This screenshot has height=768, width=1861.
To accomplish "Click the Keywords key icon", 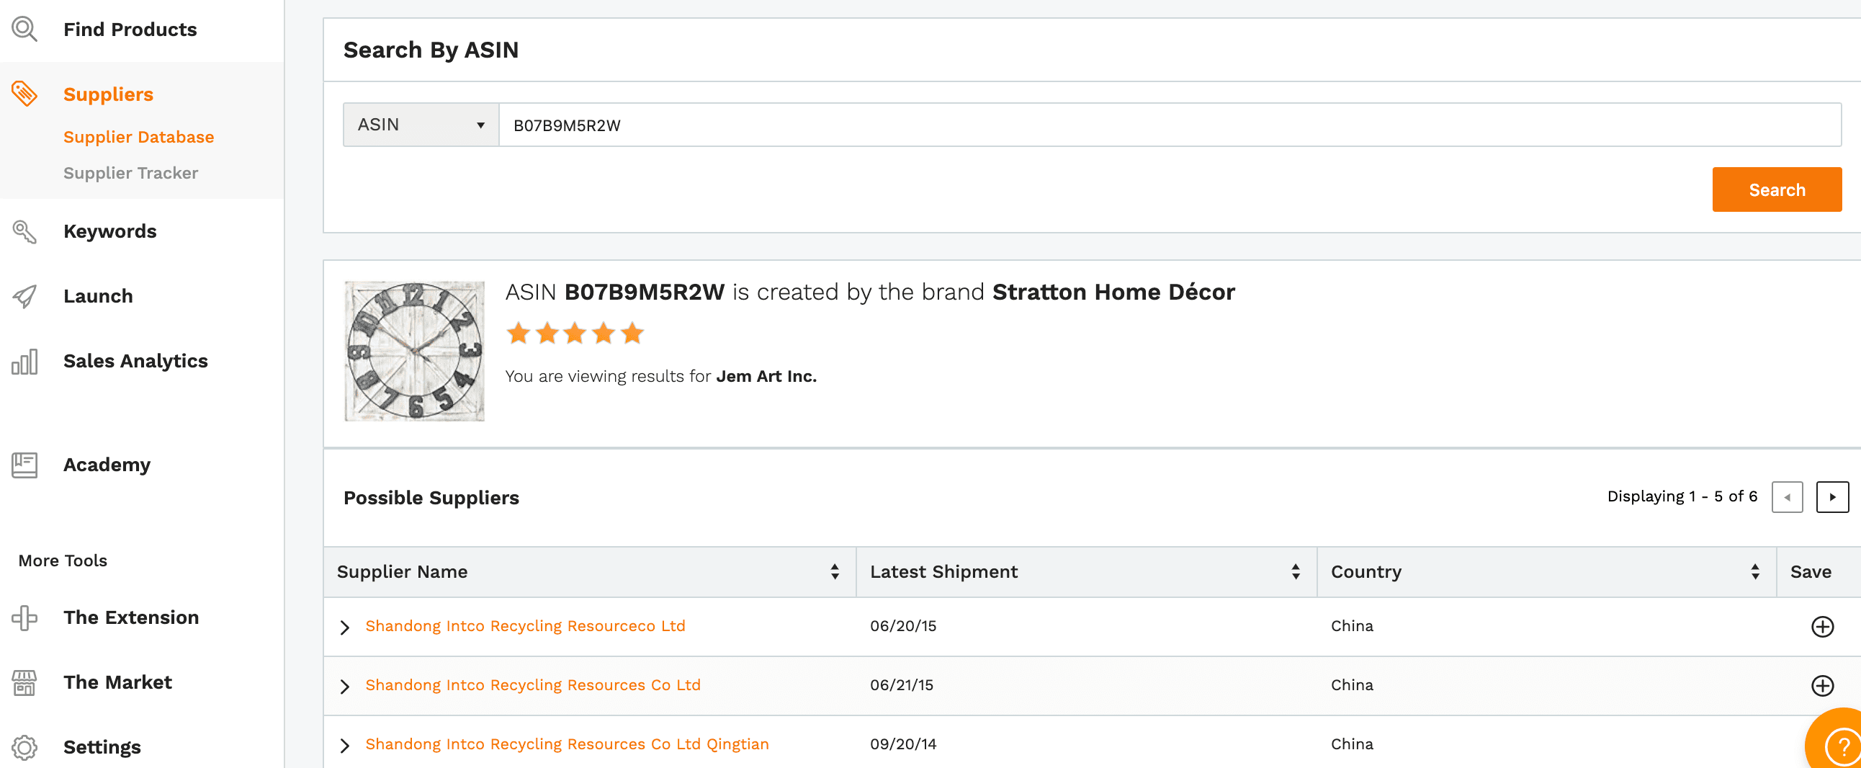I will (x=24, y=231).
